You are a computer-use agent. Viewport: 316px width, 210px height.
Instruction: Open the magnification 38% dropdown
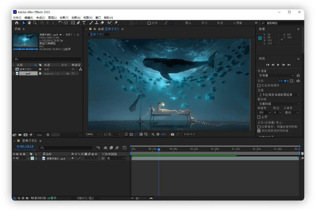pyautogui.click(x=93, y=134)
